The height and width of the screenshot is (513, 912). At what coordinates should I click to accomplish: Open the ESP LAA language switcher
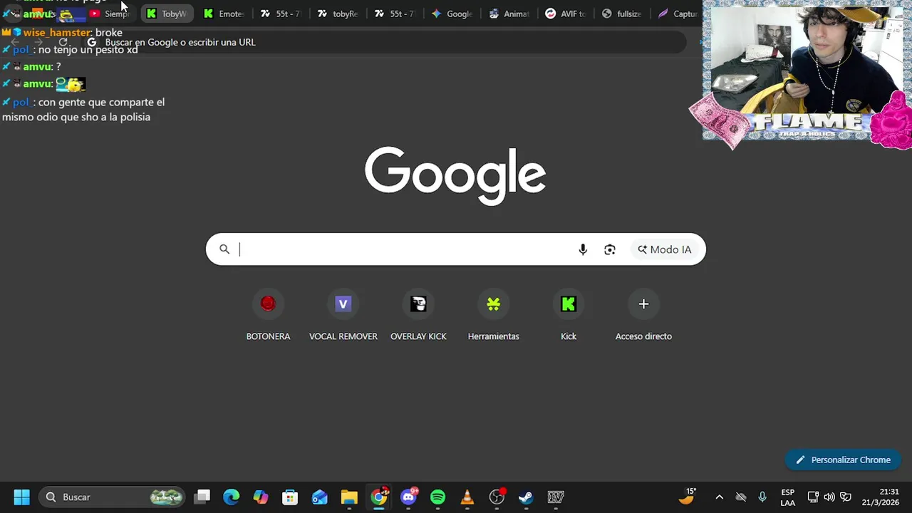point(787,497)
